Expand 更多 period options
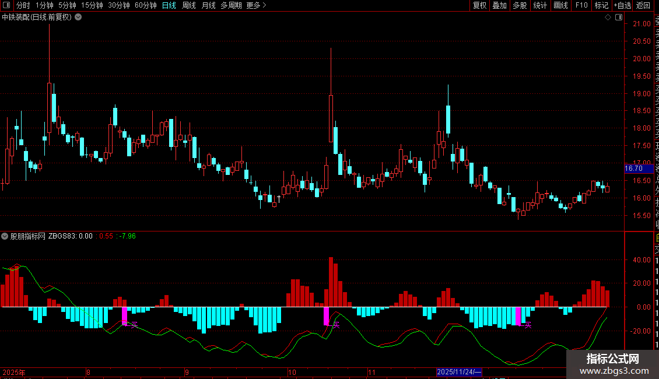Screen dimensions: 659x379 tap(256, 5)
